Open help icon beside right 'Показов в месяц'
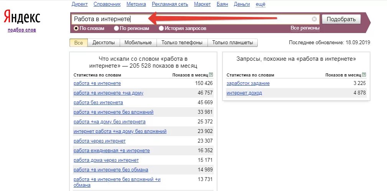The image size is (387, 191). coord(364,75)
